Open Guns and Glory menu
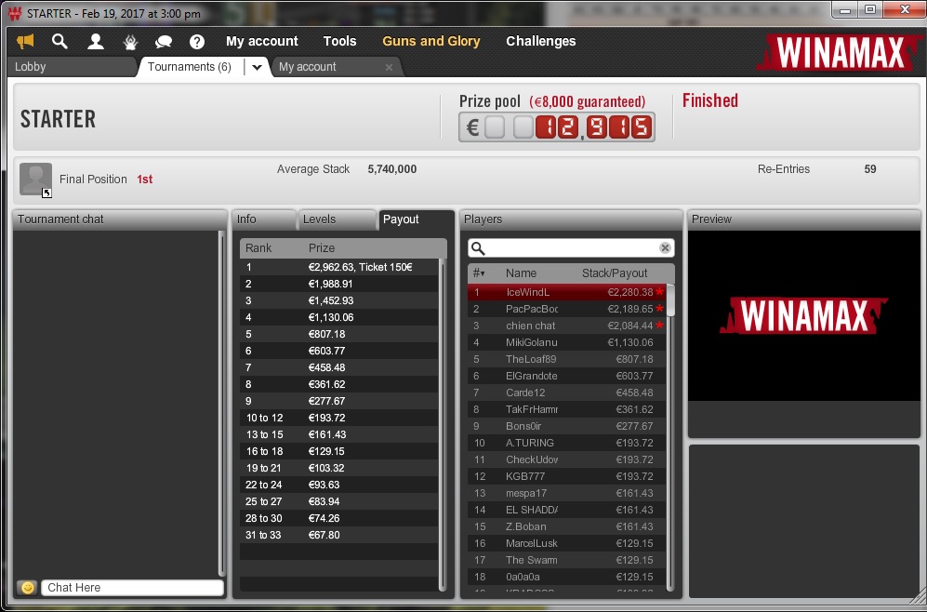 tap(431, 42)
